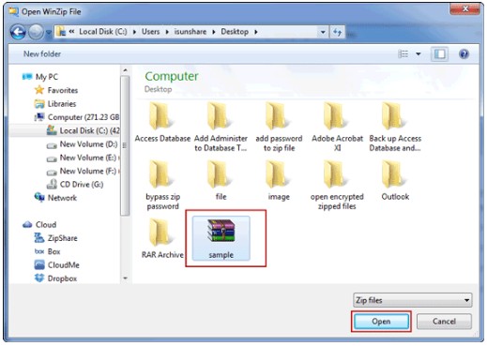Select the add password to zip file folder

point(279,127)
